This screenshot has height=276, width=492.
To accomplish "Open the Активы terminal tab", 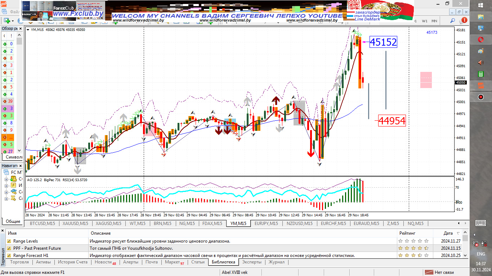I will 44,262.
